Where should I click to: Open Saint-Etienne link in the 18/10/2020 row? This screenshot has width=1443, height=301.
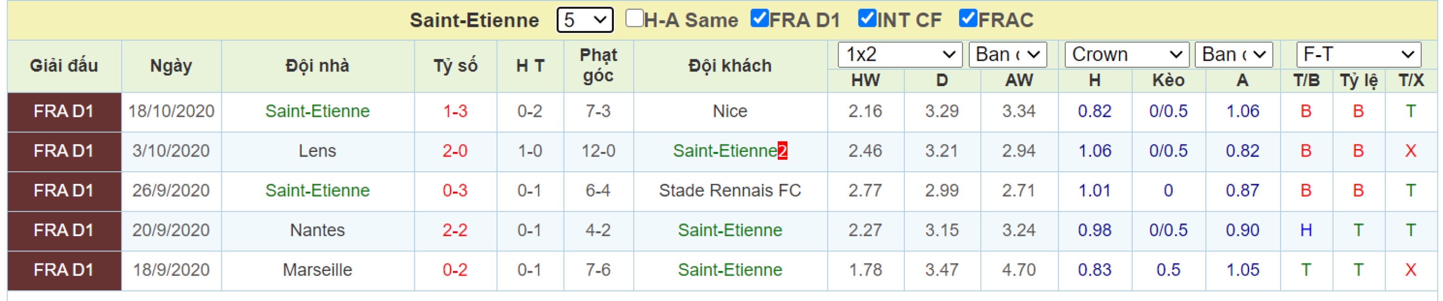click(x=317, y=111)
